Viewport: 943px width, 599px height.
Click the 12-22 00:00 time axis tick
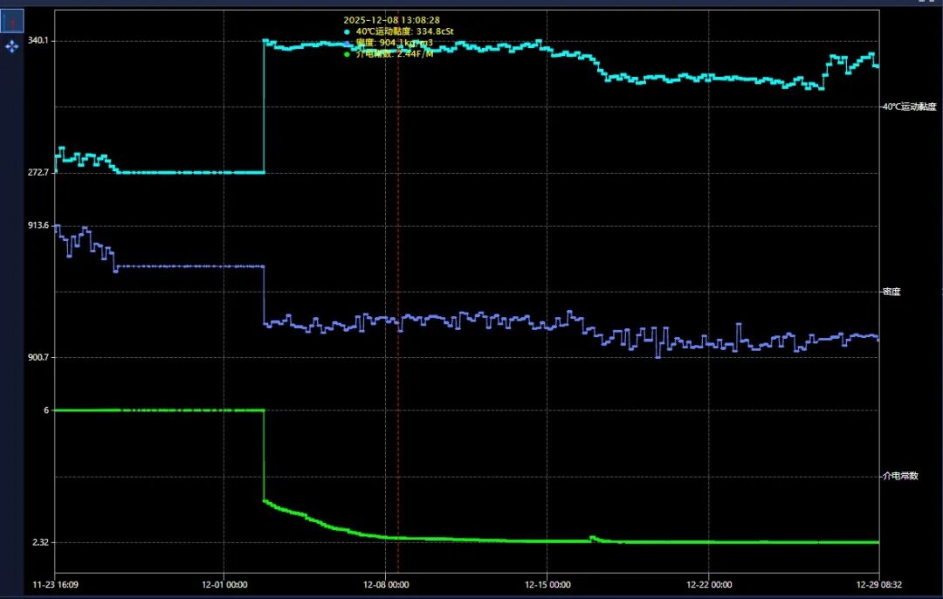click(709, 584)
